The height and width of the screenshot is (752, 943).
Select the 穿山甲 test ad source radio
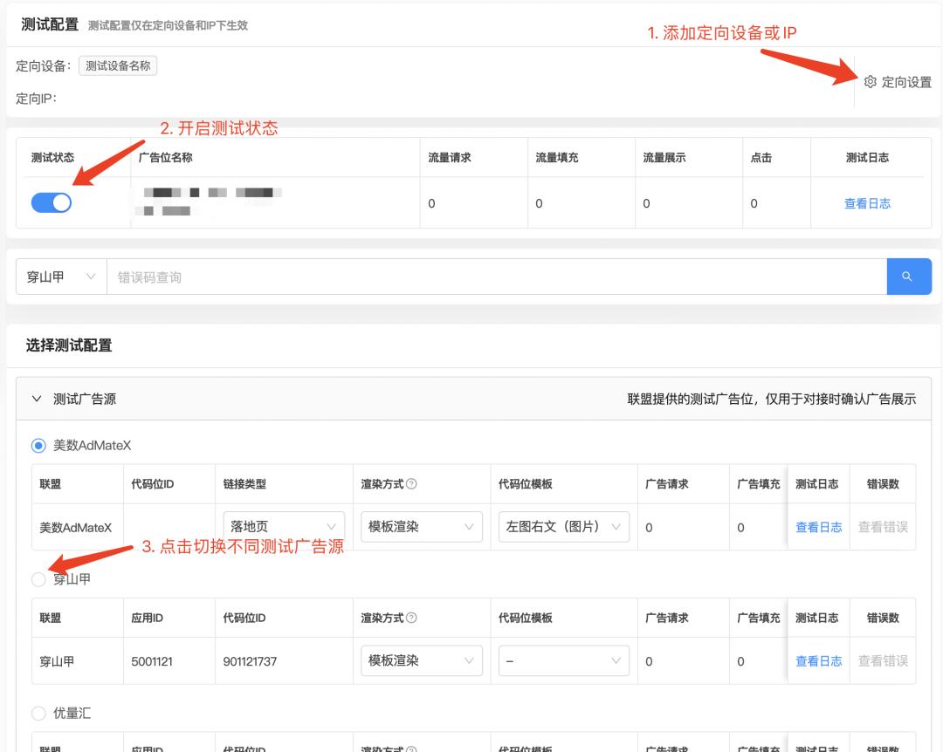pyautogui.click(x=38, y=578)
